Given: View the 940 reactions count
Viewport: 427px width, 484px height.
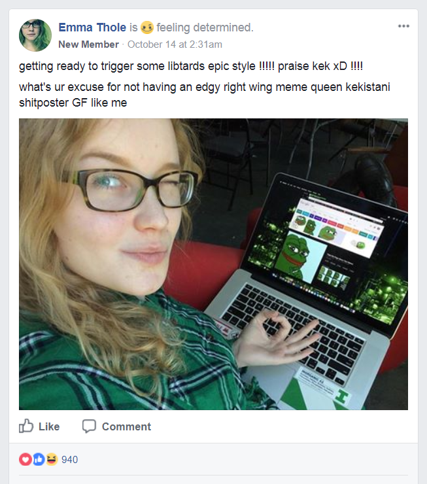Looking at the screenshot, I should pos(69,460).
